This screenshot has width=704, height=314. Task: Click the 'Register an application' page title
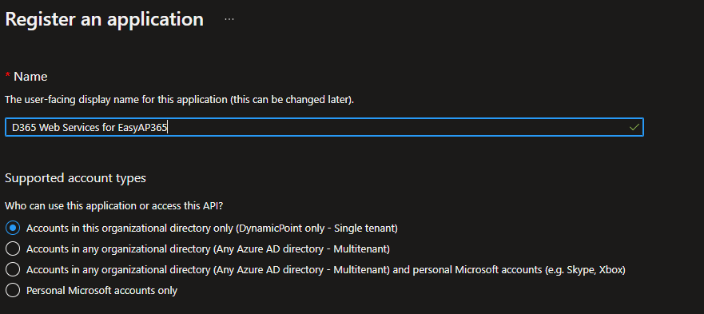[104, 19]
